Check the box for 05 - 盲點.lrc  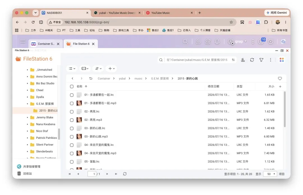[x=72, y=162]
